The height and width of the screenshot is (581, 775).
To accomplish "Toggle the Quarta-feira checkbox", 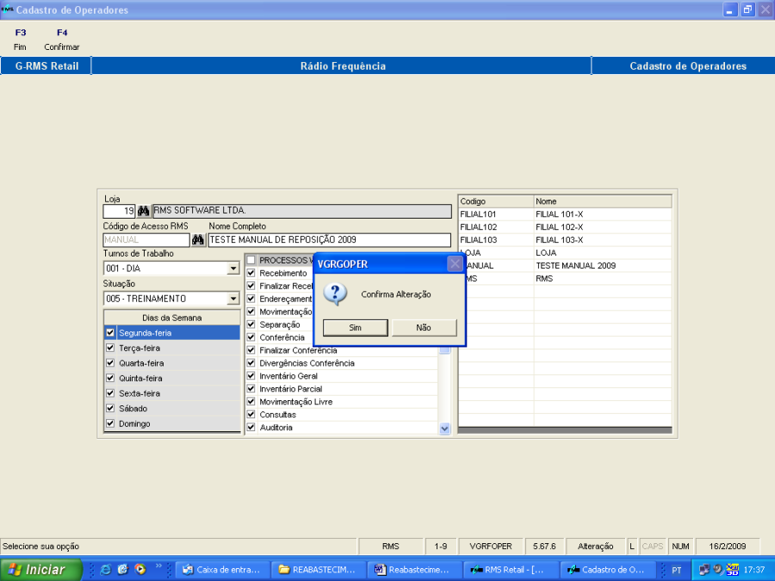I will [x=110, y=362].
